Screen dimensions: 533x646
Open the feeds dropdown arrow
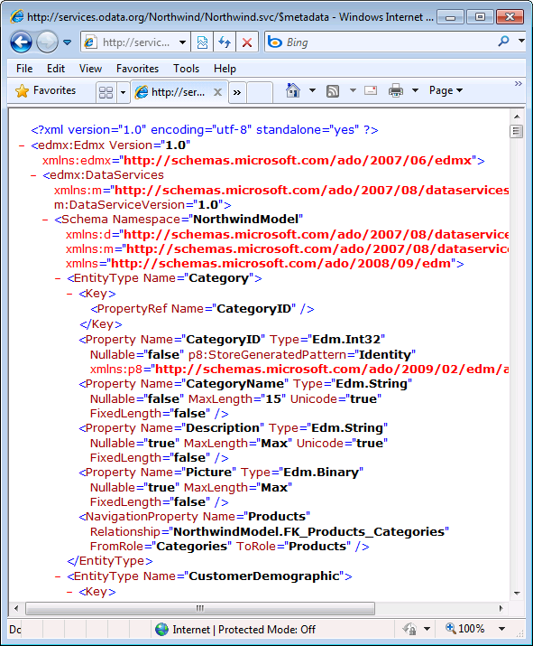tap(353, 90)
